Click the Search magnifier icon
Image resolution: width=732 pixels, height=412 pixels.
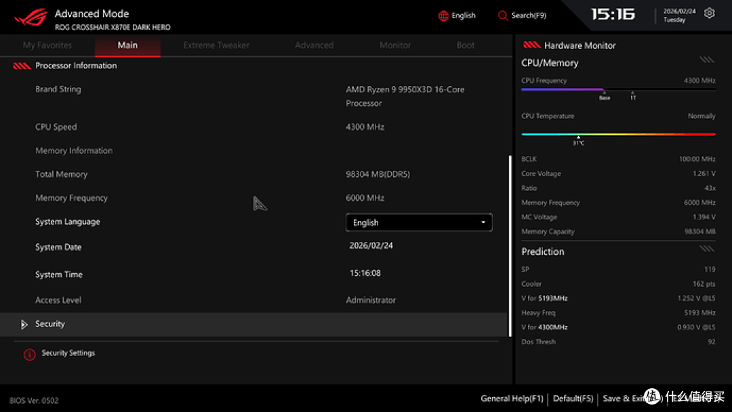[x=503, y=16]
